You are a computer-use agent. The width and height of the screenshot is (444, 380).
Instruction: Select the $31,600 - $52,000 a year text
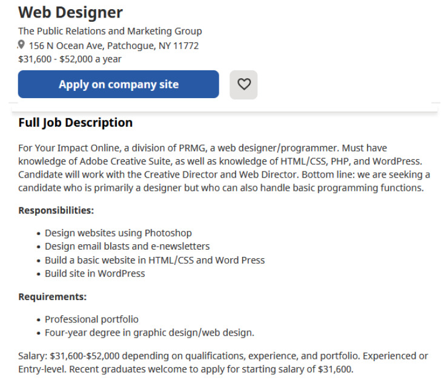coord(70,59)
